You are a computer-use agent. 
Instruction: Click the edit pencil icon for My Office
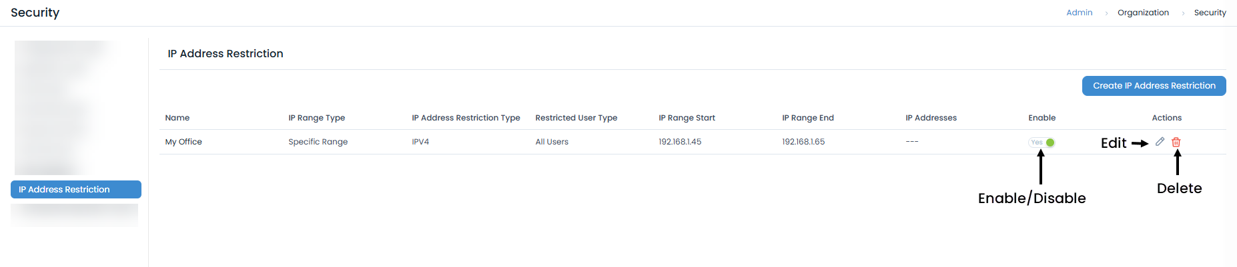click(1160, 142)
